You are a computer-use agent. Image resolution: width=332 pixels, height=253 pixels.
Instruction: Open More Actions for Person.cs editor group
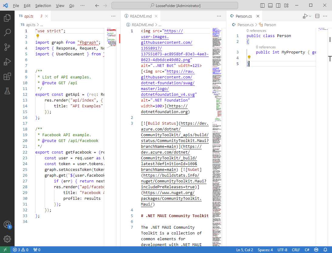click(325, 16)
